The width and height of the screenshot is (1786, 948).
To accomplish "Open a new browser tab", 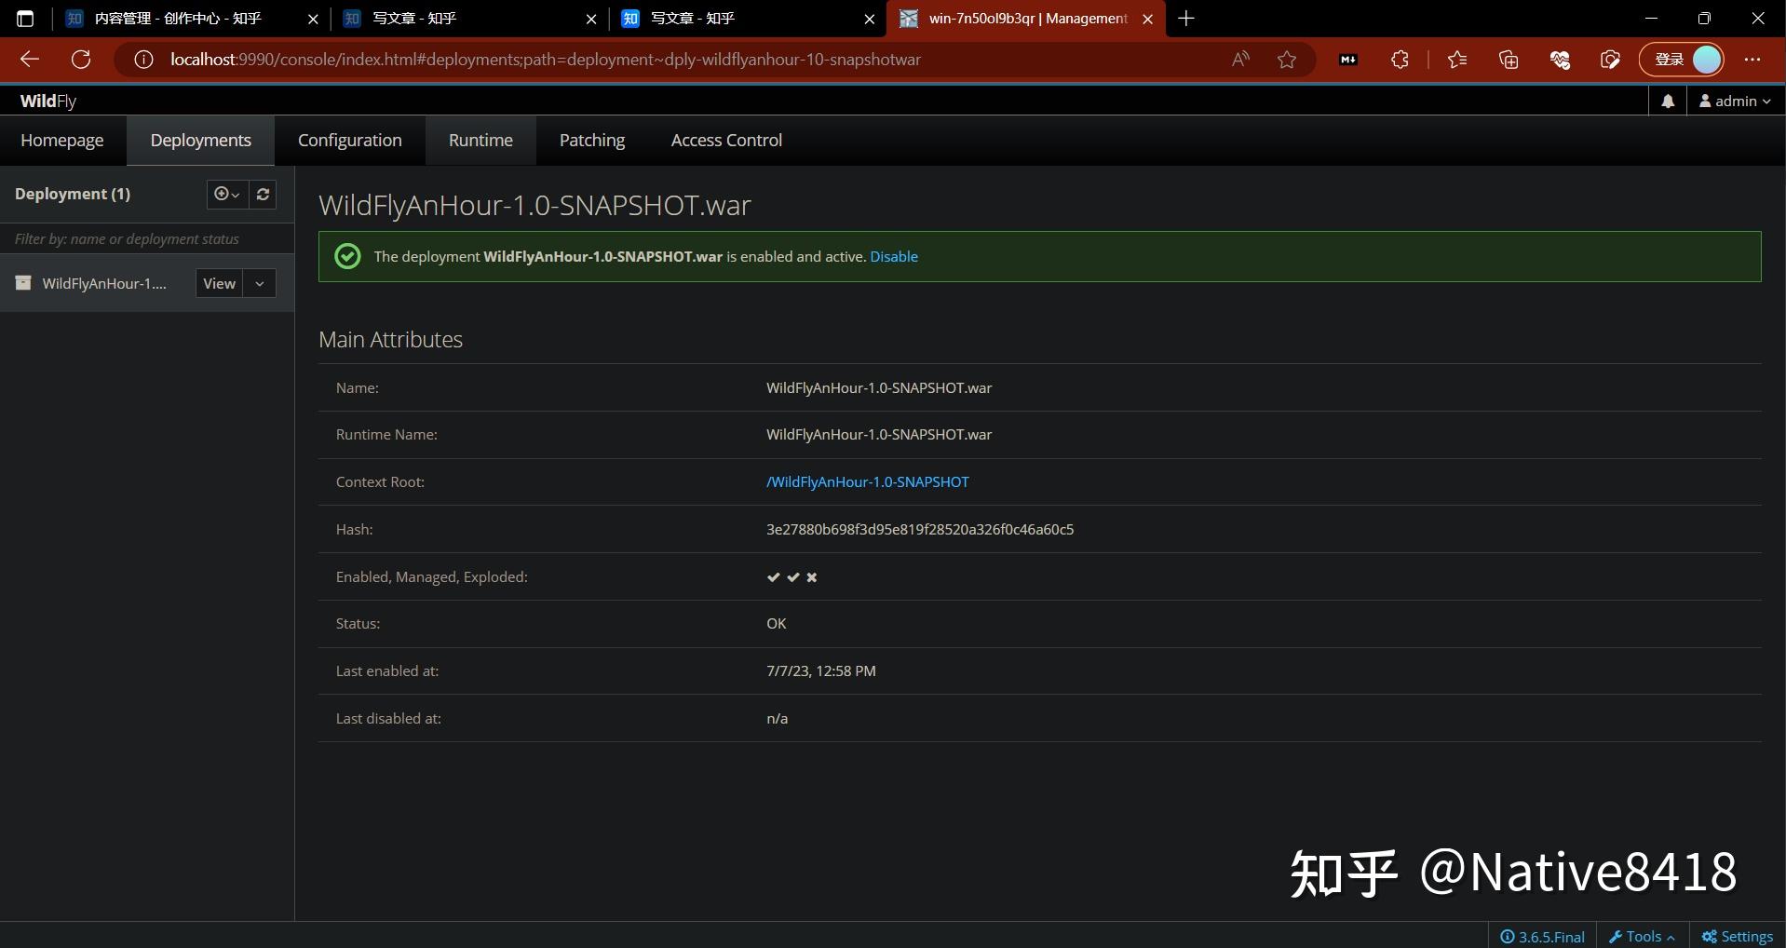I will point(1186,19).
